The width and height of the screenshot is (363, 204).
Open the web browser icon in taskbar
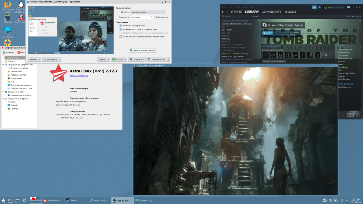tap(25, 200)
